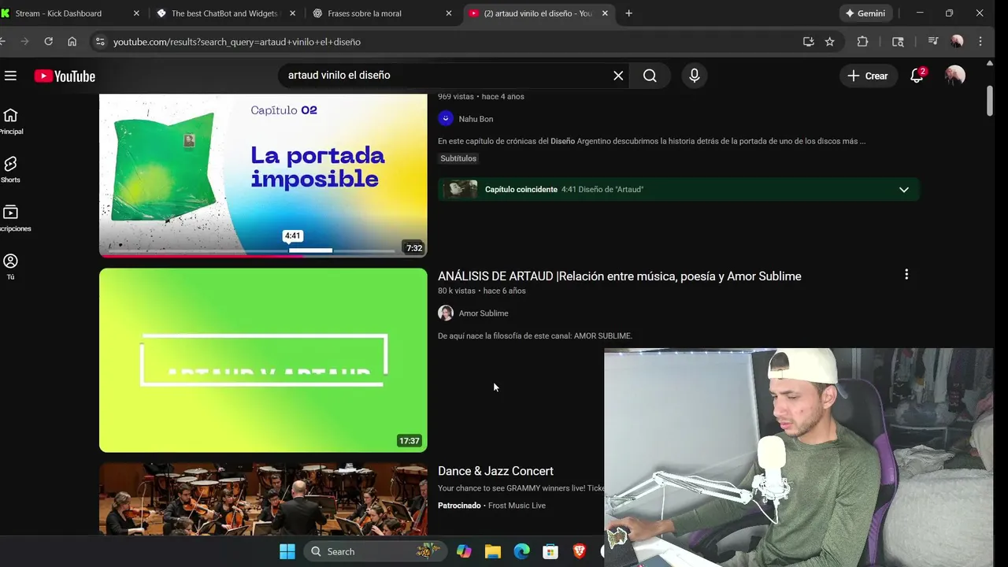Go to the browser home page button
The image size is (1008, 567).
click(x=72, y=41)
